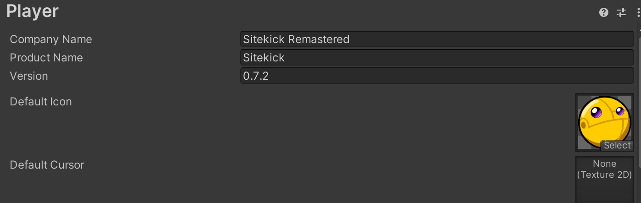Screen dimensions: 641x203
Task: Click the Company Name label
Action: (51, 39)
